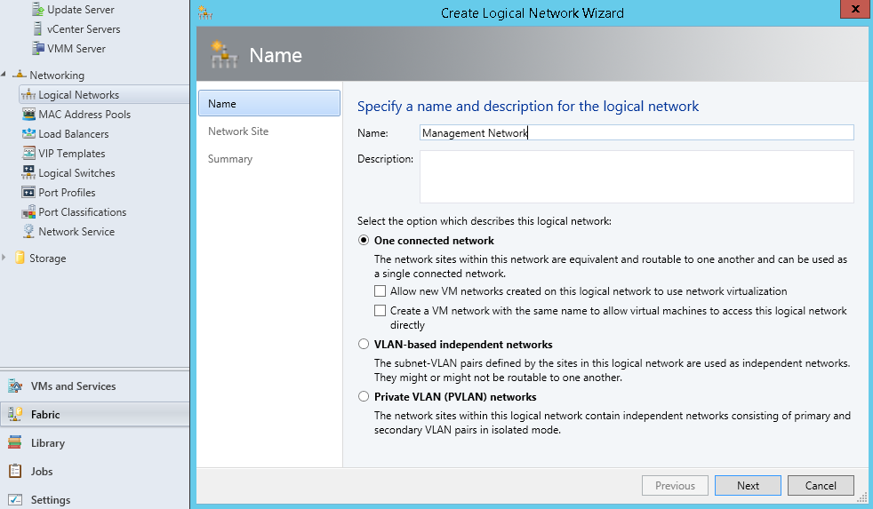Select One connected network option
The width and height of the screenshot is (873, 509).
(x=364, y=241)
